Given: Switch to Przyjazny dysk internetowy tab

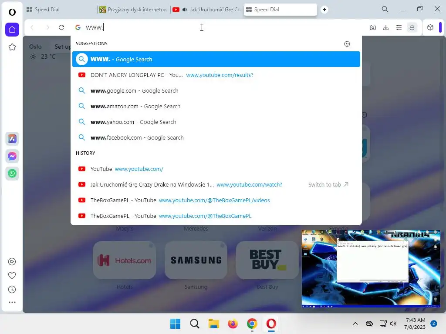Looking at the screenshot, I should 133,10.
